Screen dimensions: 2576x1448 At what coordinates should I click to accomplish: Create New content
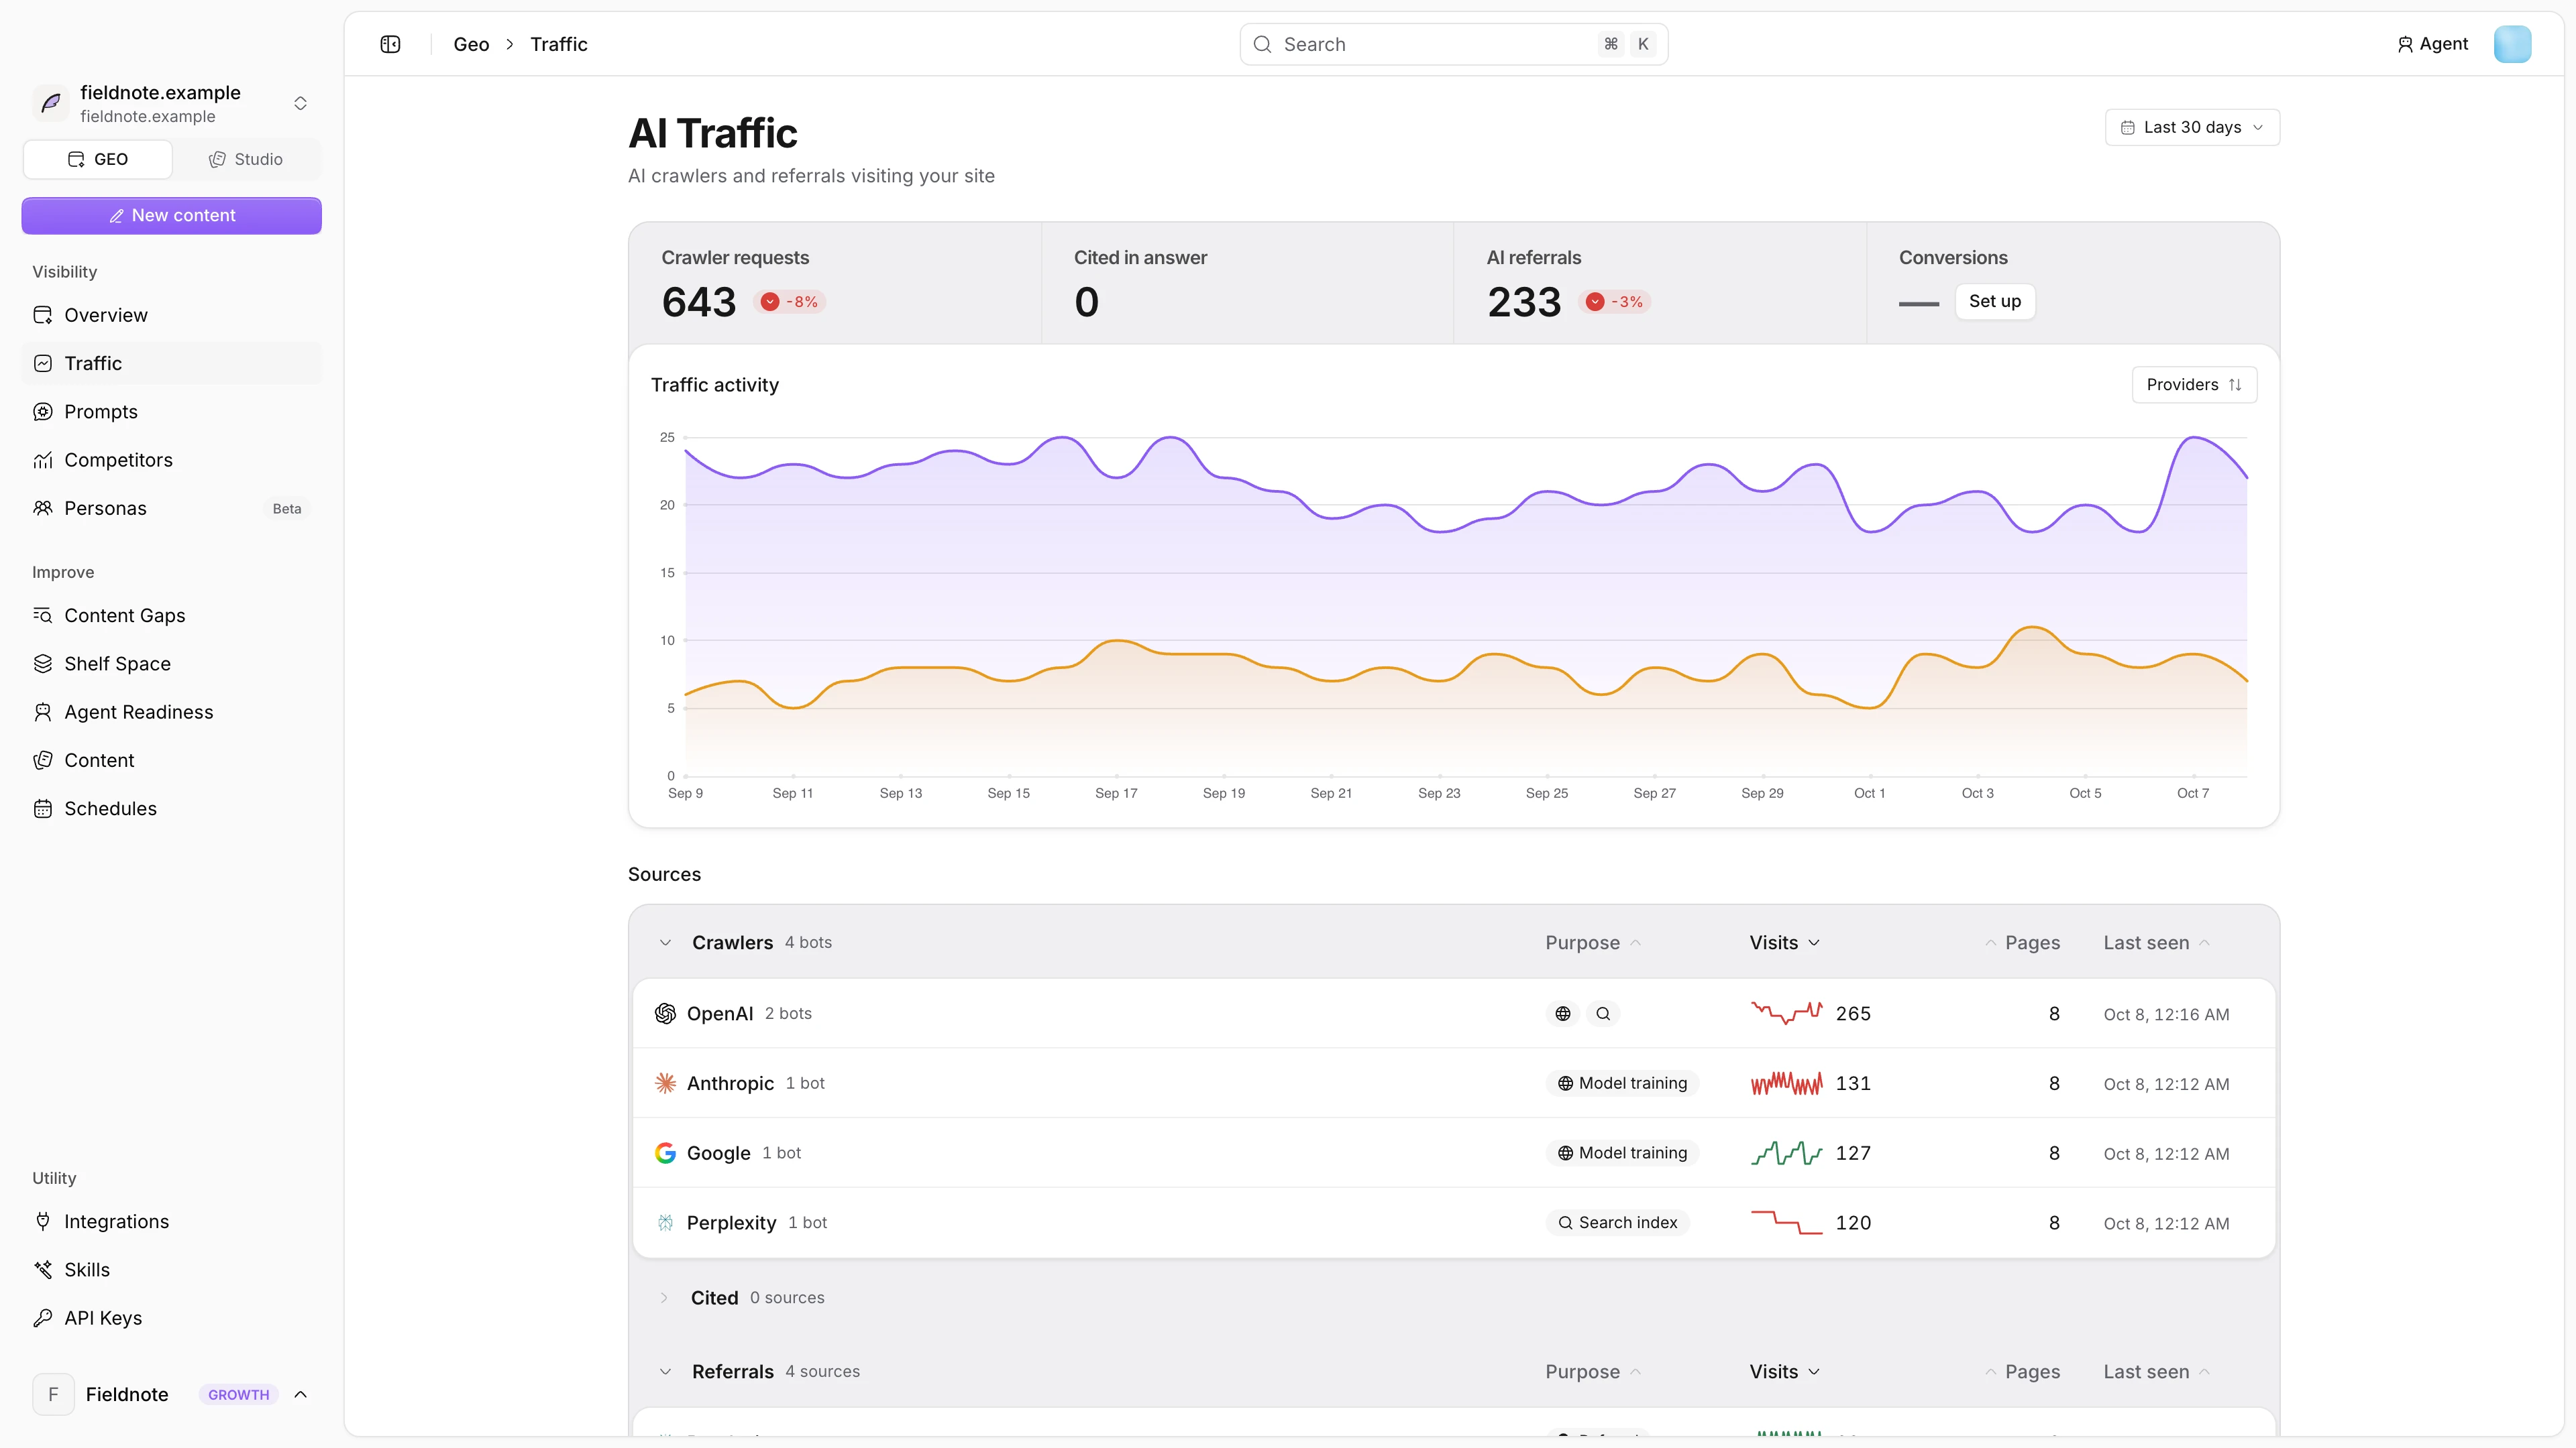[172, 216]
